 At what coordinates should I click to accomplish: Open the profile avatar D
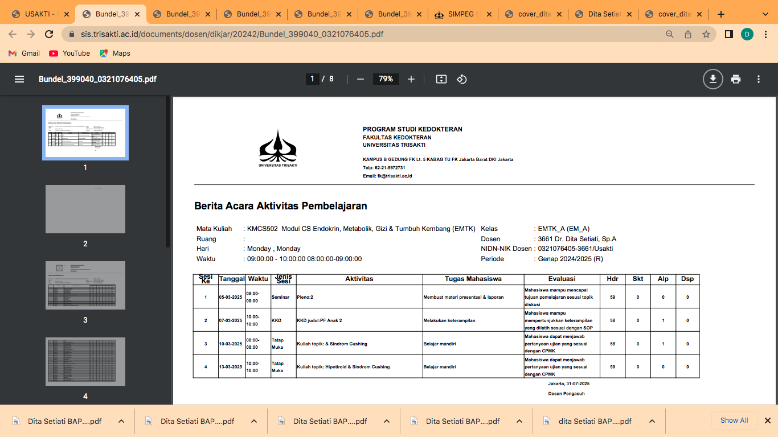[x=747, y=34]
